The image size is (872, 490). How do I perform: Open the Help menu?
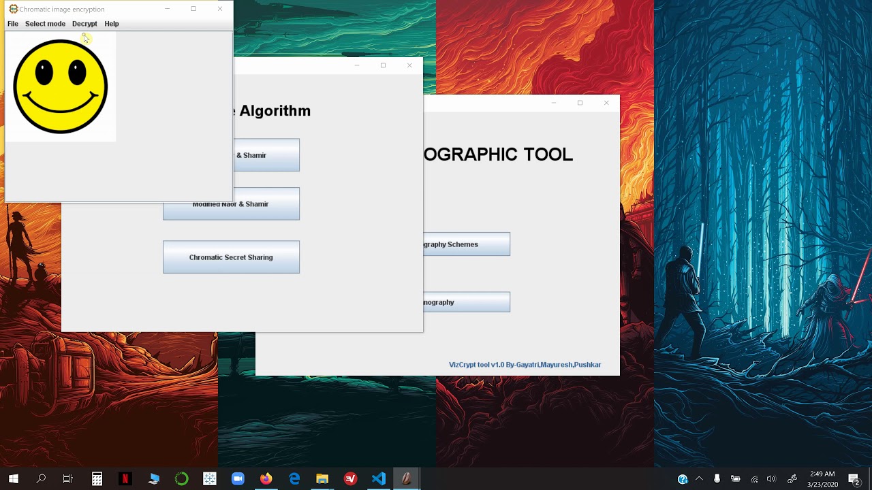click(112, 24)
